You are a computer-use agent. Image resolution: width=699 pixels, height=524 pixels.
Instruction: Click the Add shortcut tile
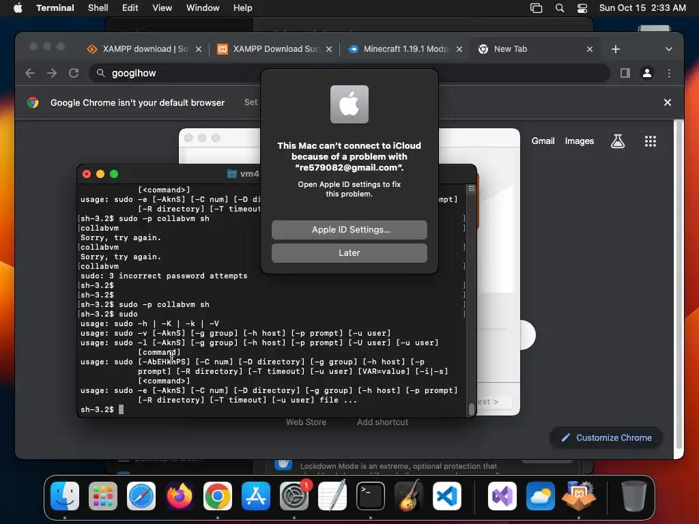click(382, 422)
